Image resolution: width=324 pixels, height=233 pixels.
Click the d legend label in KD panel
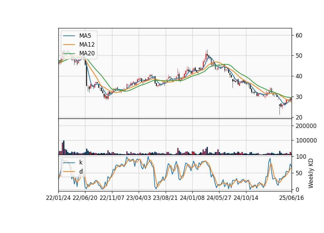pyautogui.click(x=81, y=172)
